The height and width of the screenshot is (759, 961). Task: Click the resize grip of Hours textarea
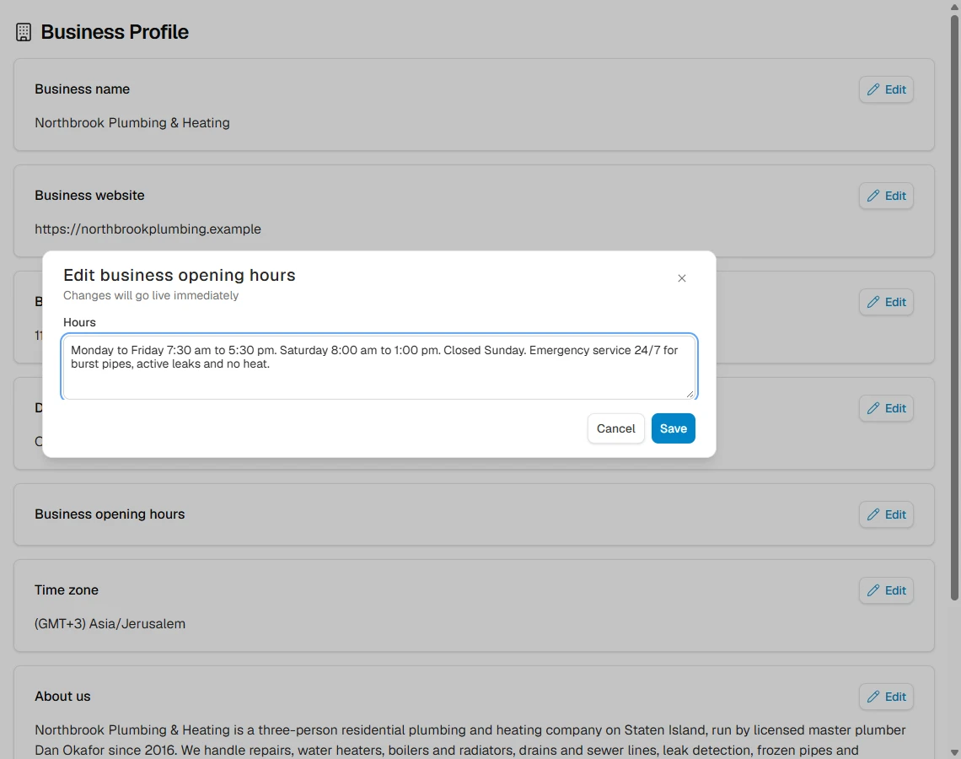click(x=690, y=394)
